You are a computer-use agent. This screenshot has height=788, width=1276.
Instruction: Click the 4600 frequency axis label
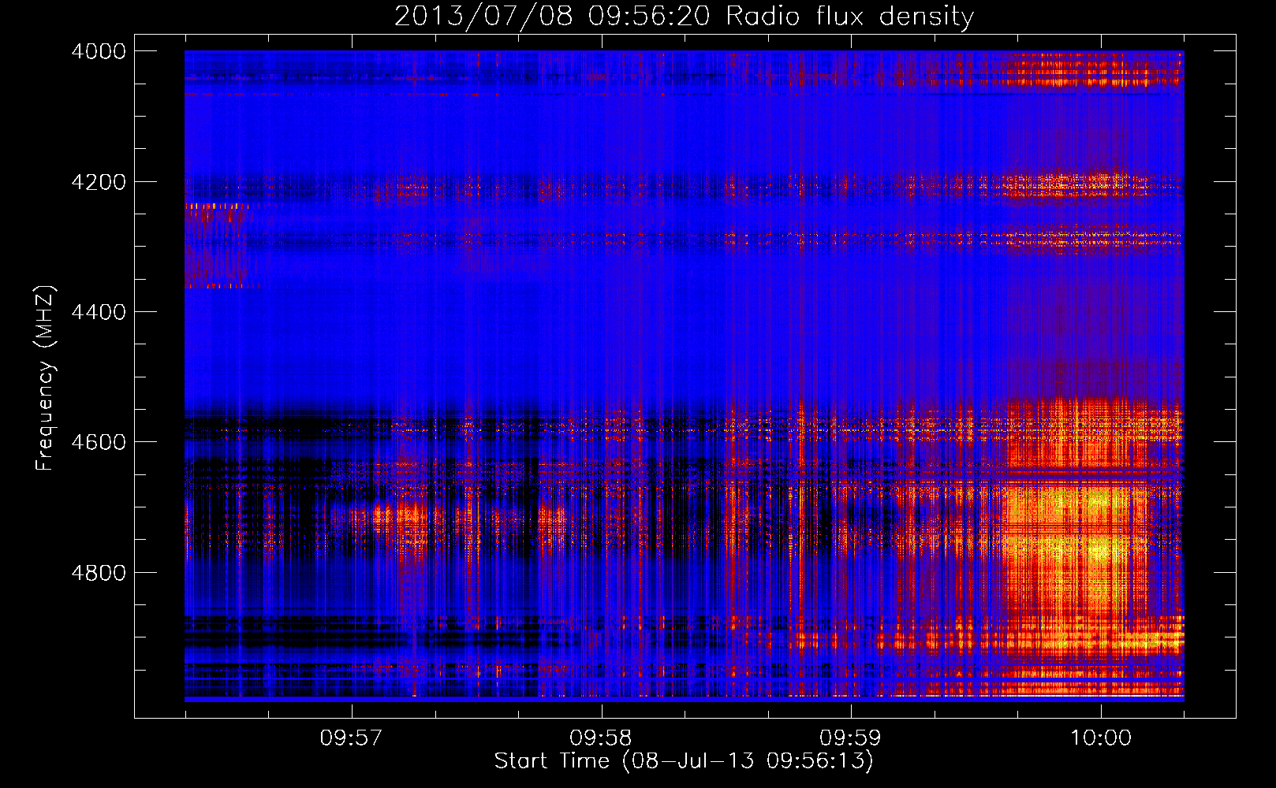(99, 442)
